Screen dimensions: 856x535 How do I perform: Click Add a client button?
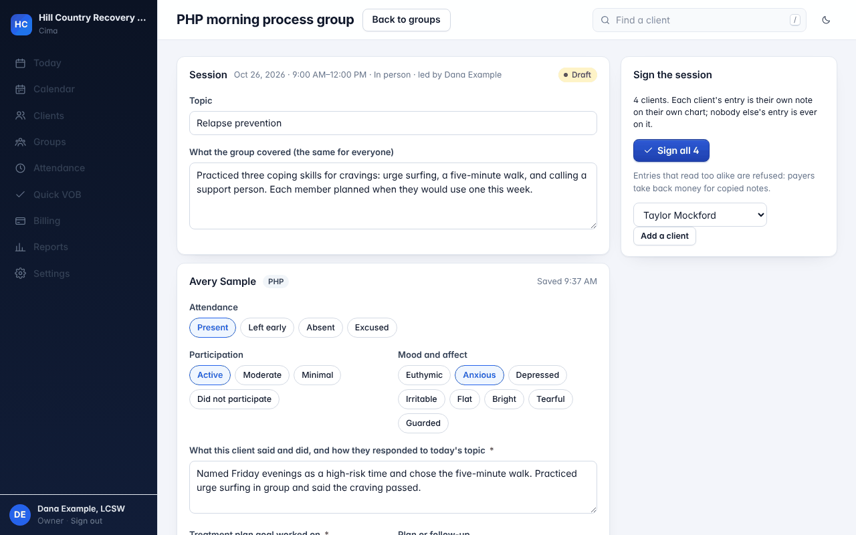tap(665, 236)
